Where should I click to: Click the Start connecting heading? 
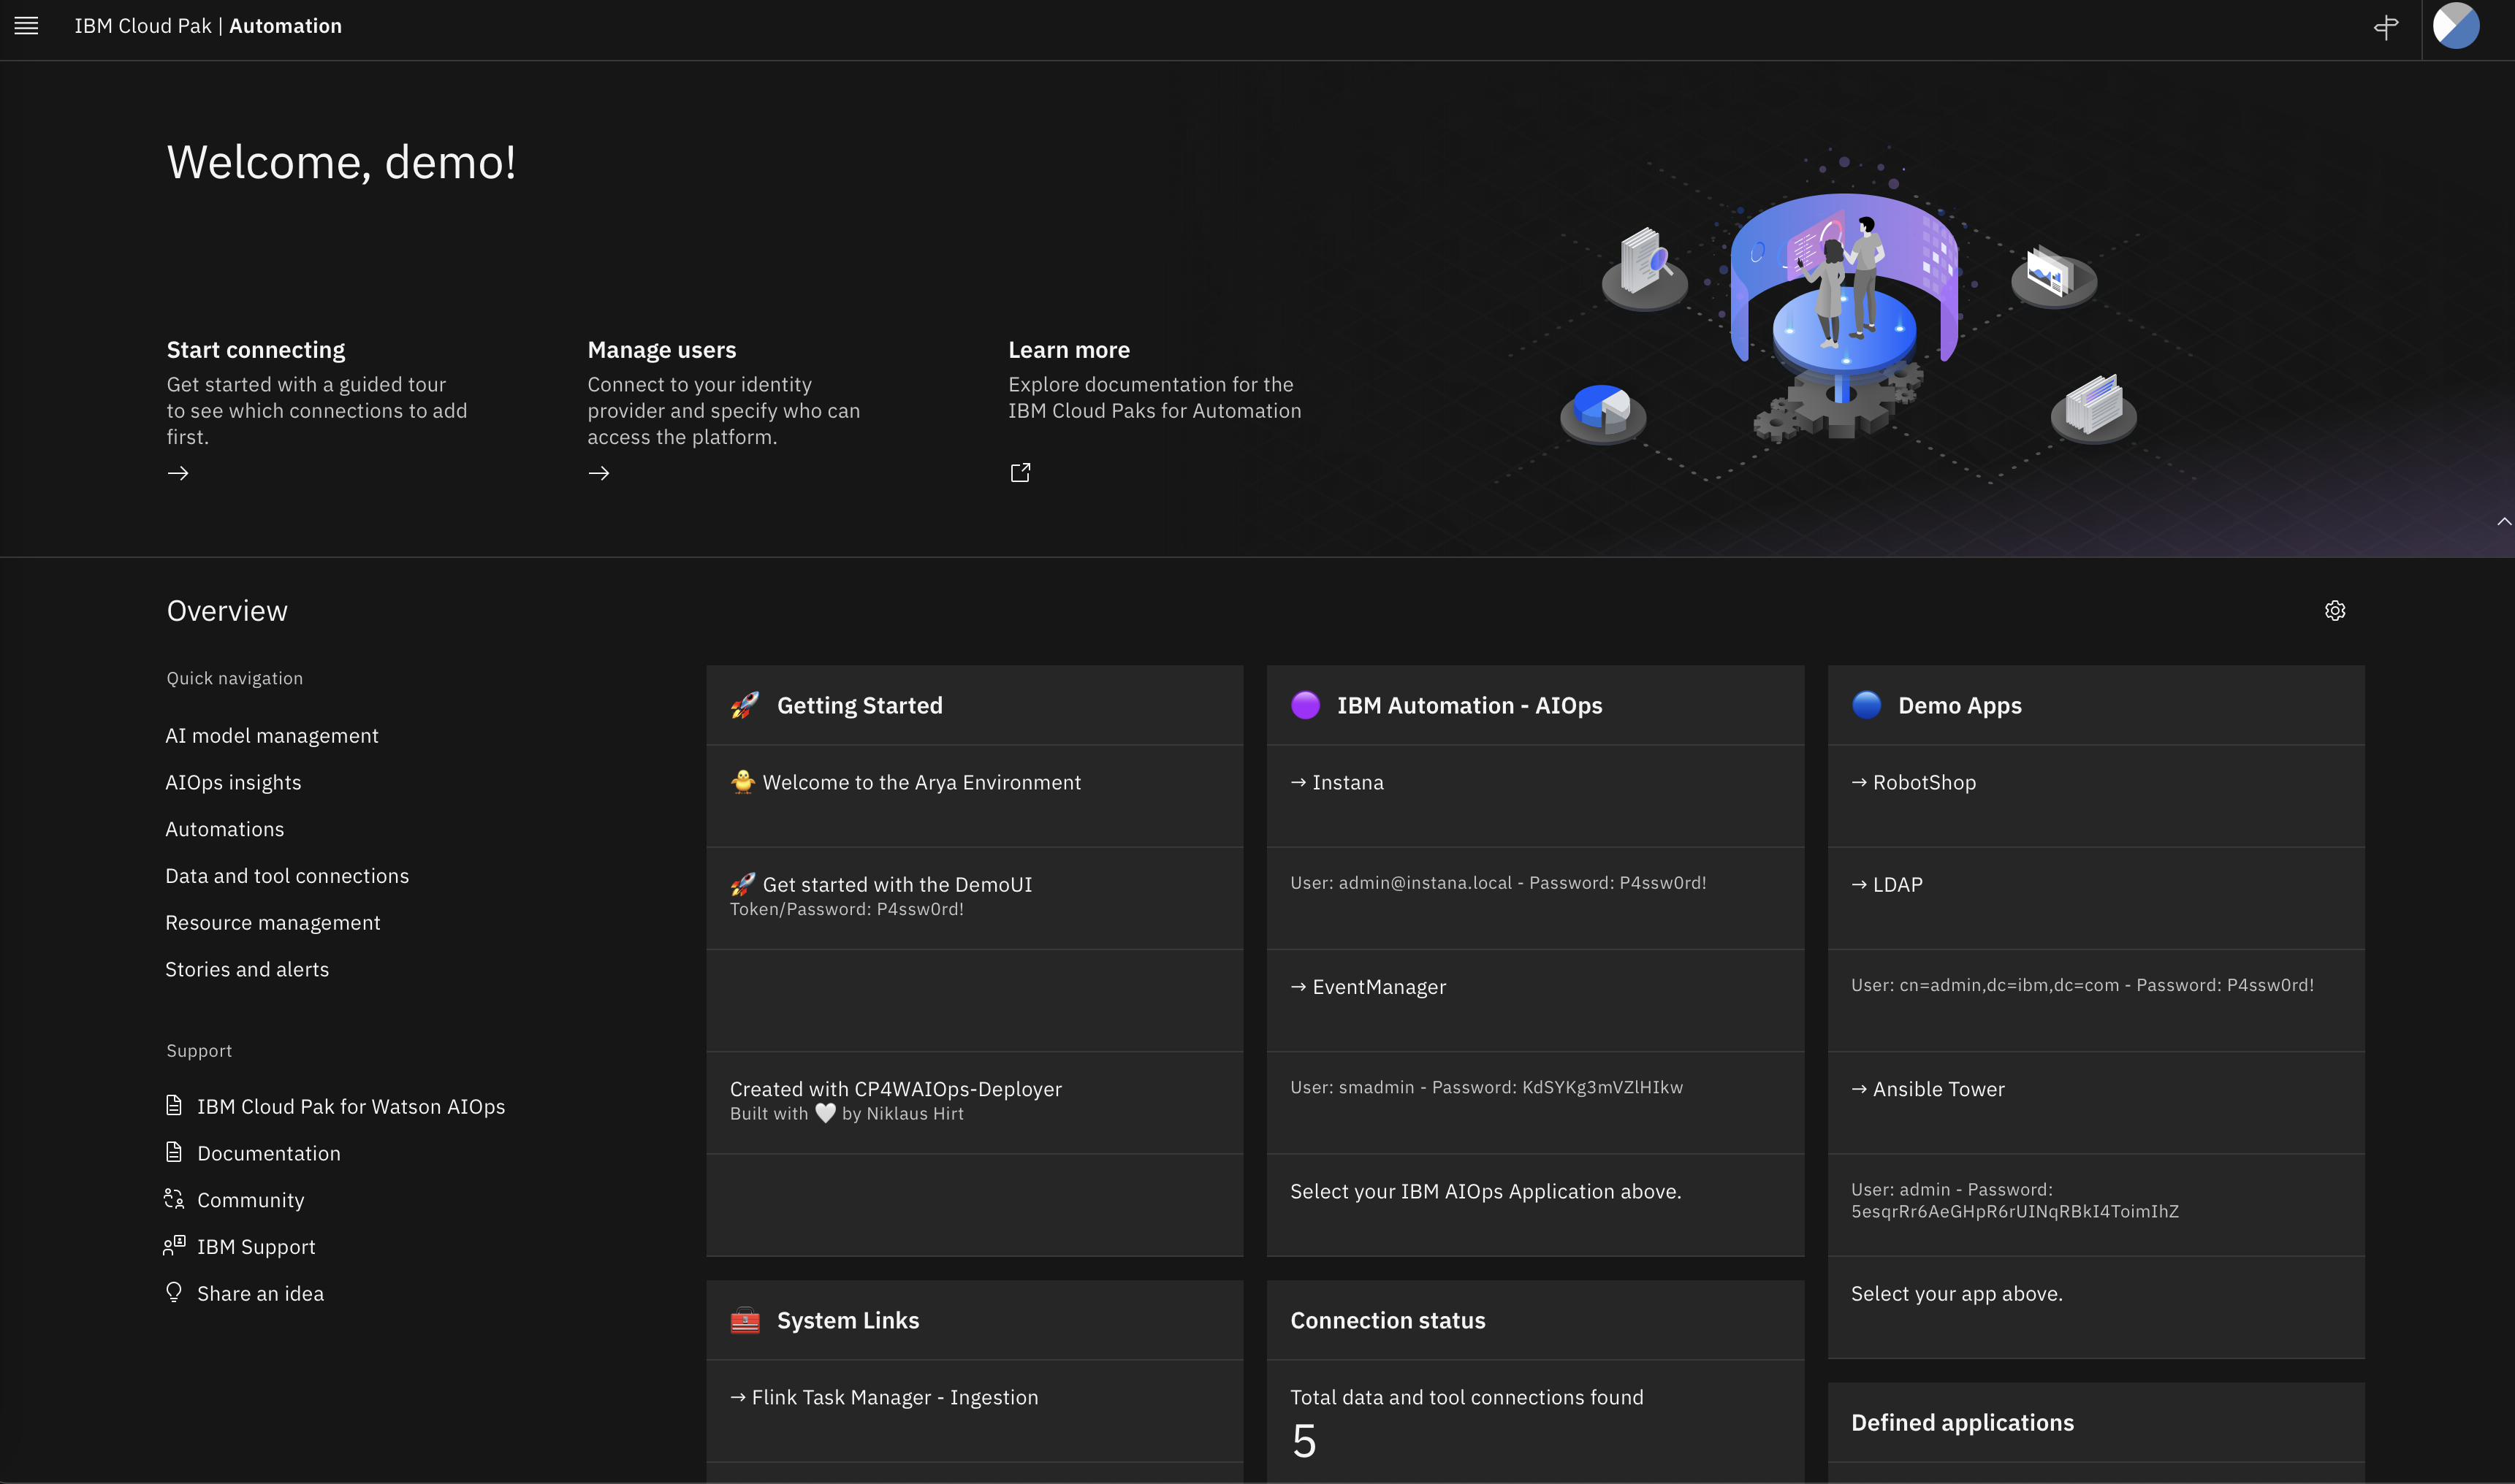click(256, 350)
